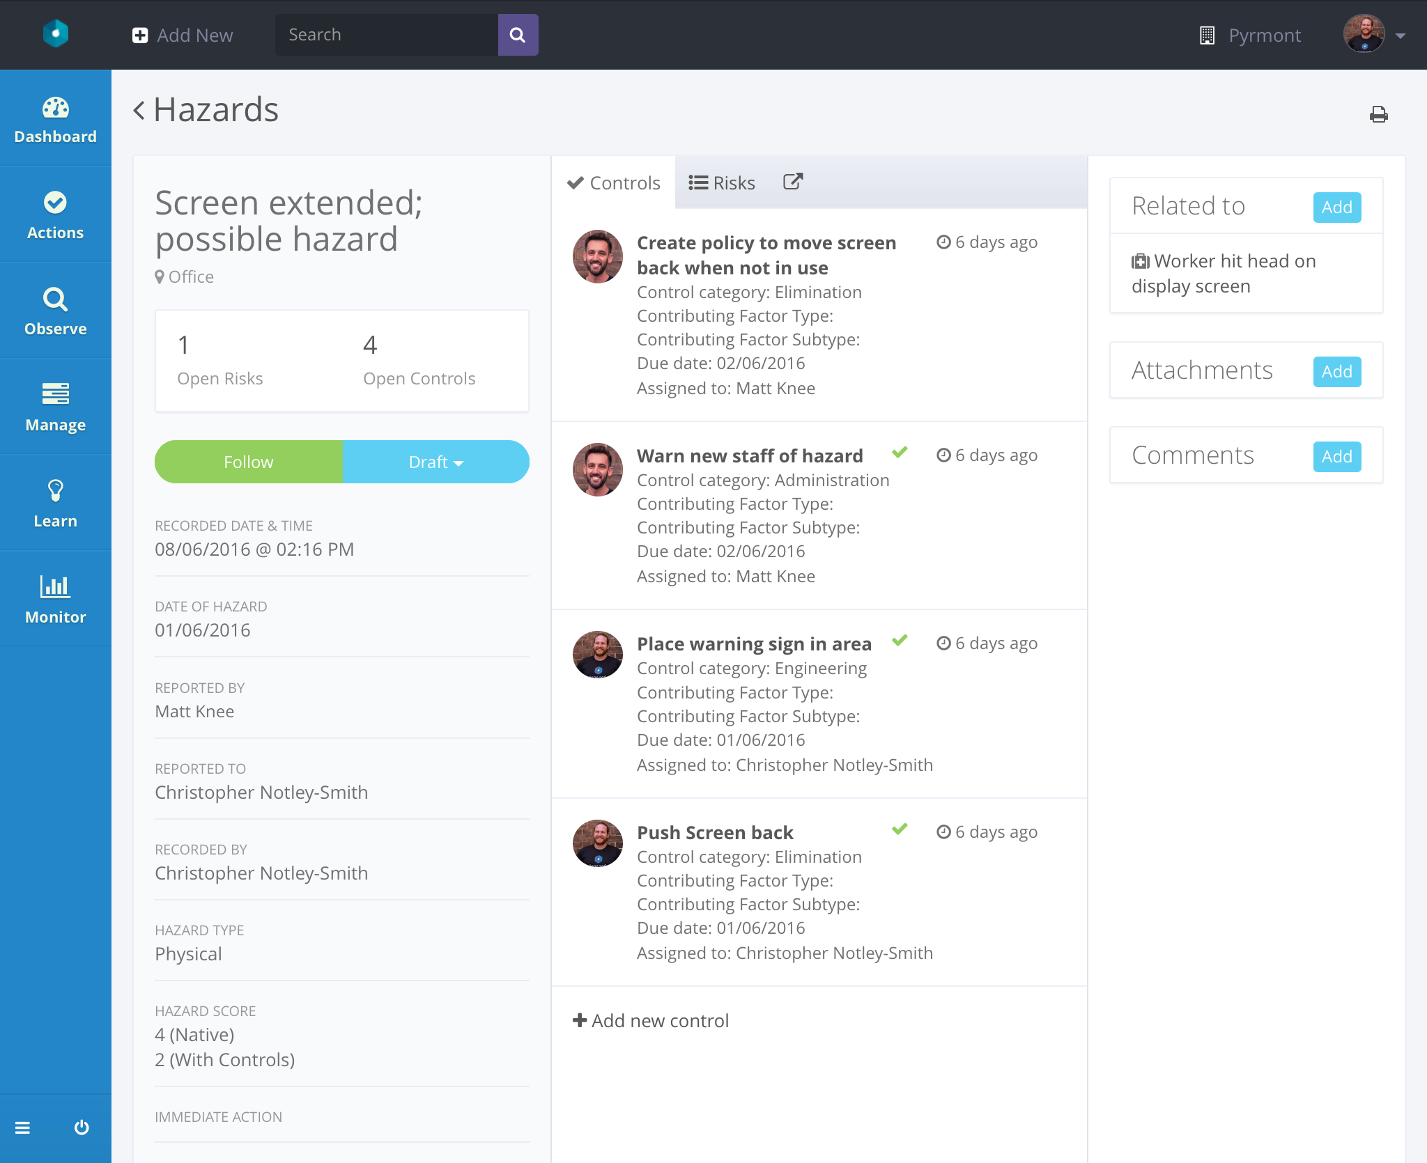This screenshot has width=1427, height=1163.
Task: Click the print icon
Action: coord(1378,114)
